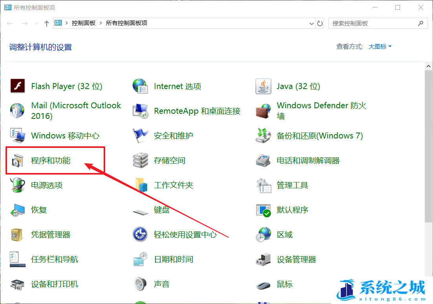433x304 pixels.
Task: Click the 搜索控制面板 search box
Action: tap(378, 24)
